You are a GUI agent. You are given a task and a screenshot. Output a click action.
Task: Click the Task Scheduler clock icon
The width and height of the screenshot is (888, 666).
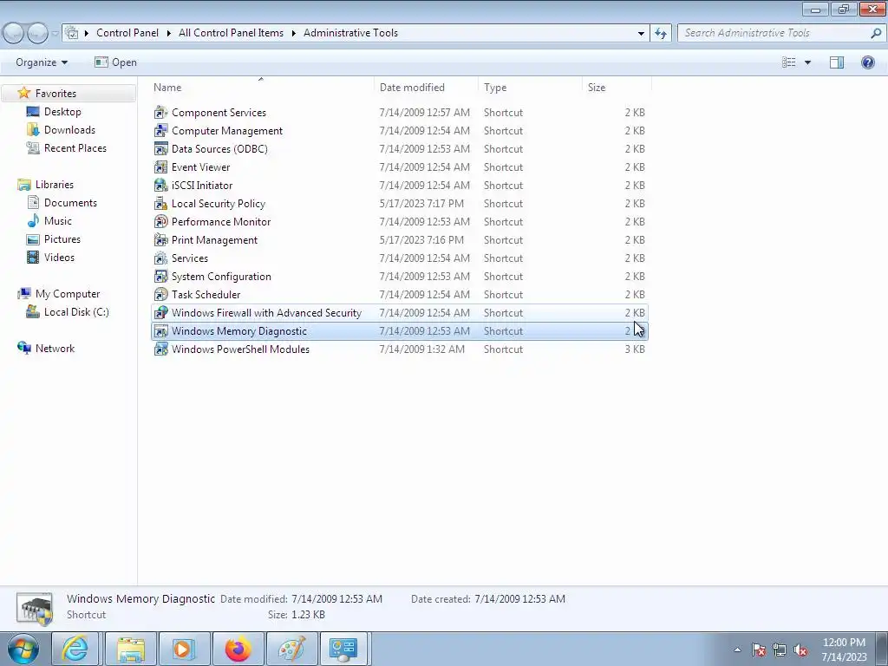(x=160, y=295)
